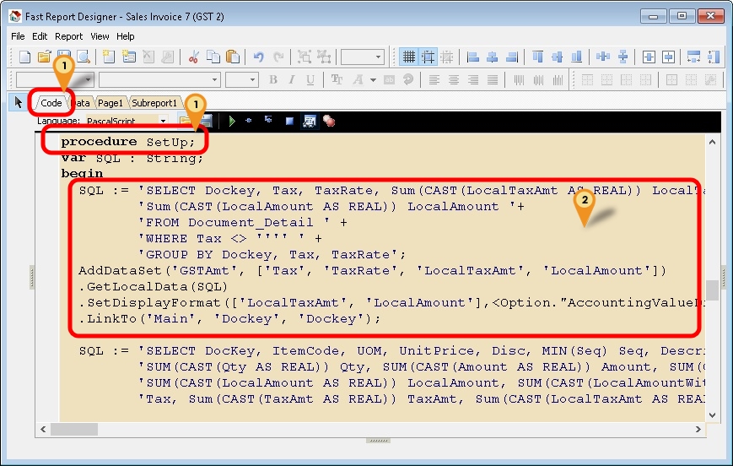
Task: Open the View menu
Action: point(100,36)
